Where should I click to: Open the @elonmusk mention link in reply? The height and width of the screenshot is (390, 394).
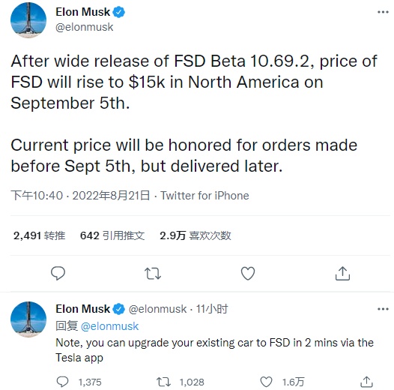point(109,326)
